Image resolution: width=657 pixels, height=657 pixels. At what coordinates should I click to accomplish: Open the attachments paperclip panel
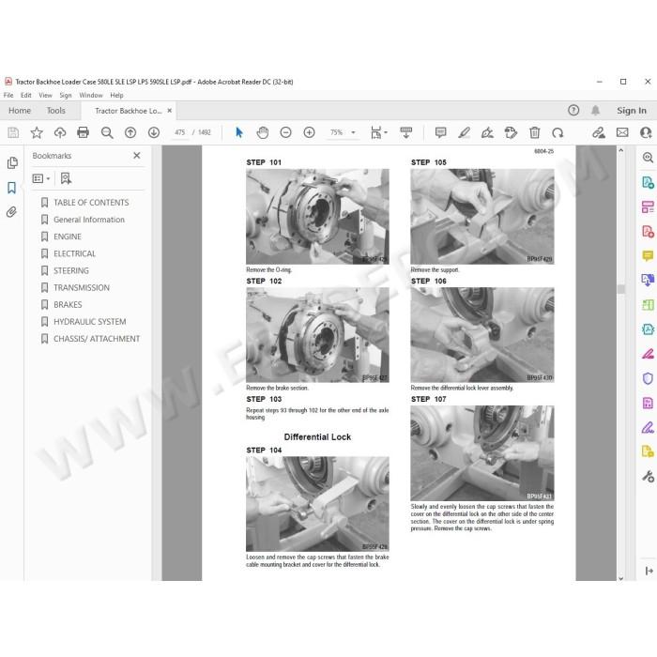(11, 212)
